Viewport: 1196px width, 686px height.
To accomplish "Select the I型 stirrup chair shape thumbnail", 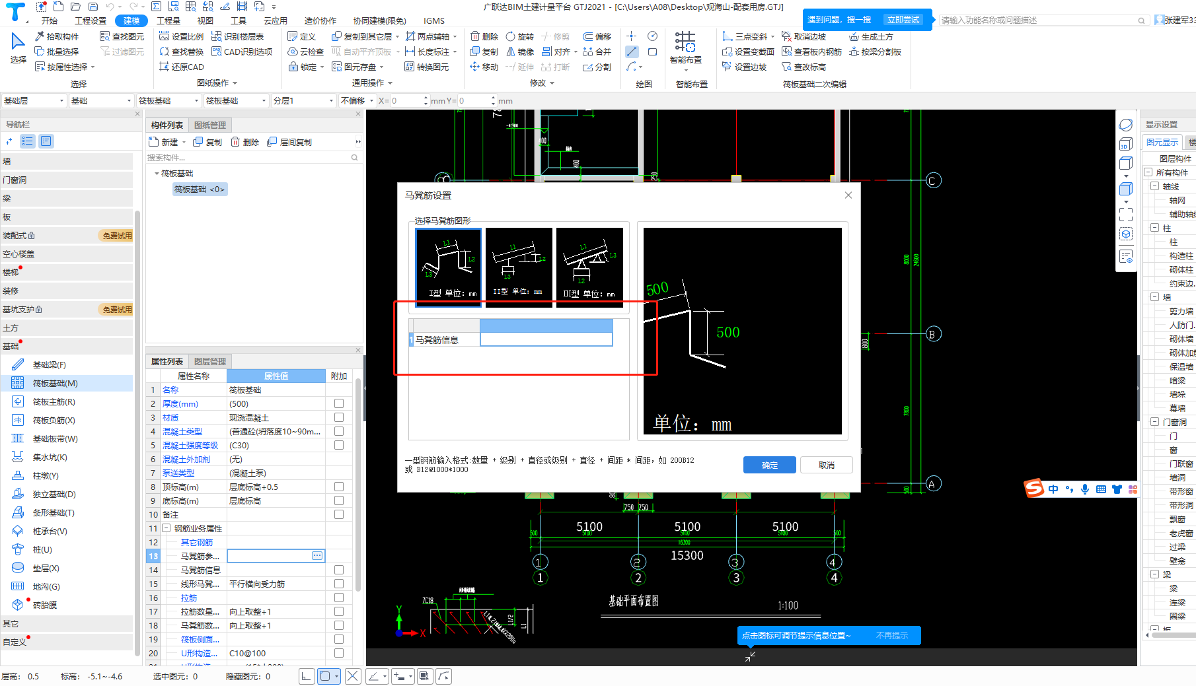I will tap(449, 267).
